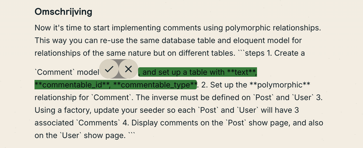Click the highlighted **text** word
Screen dimensions: 363x148
(241, 72)
